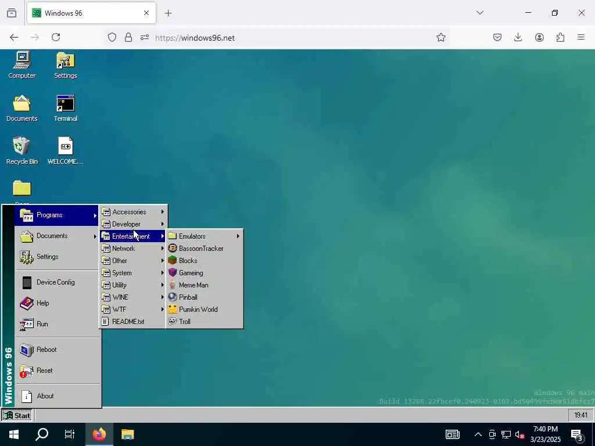Close the Windows 96 tab

146,13
